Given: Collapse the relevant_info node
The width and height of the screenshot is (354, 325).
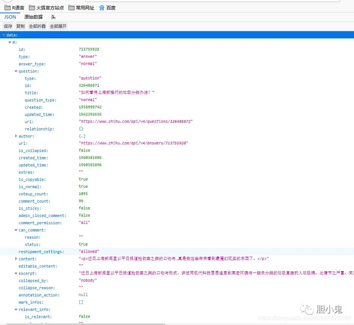Looking at the screenshot, I should 16,309.
